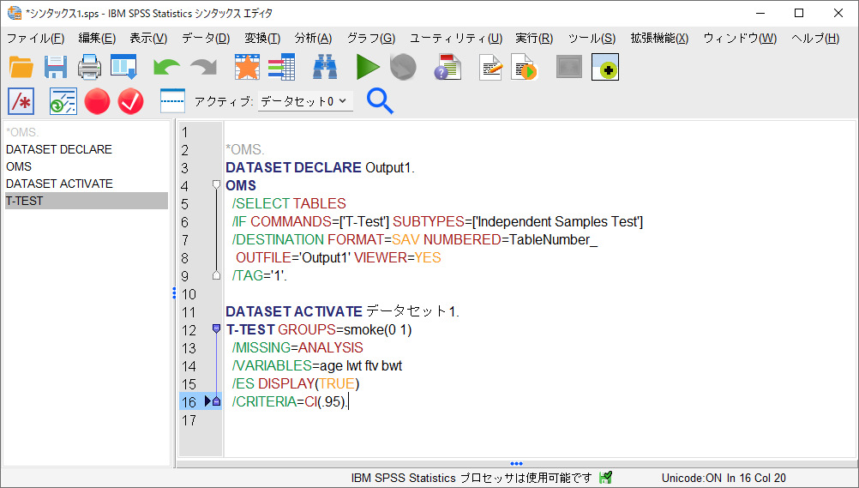Click the document with play arrow icon
The width and height of the screenshot is (859, 488).
click(x=525, y=68)
